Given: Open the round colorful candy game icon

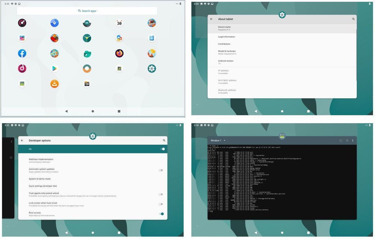Looking at the screenshot, I should [54, 53].
